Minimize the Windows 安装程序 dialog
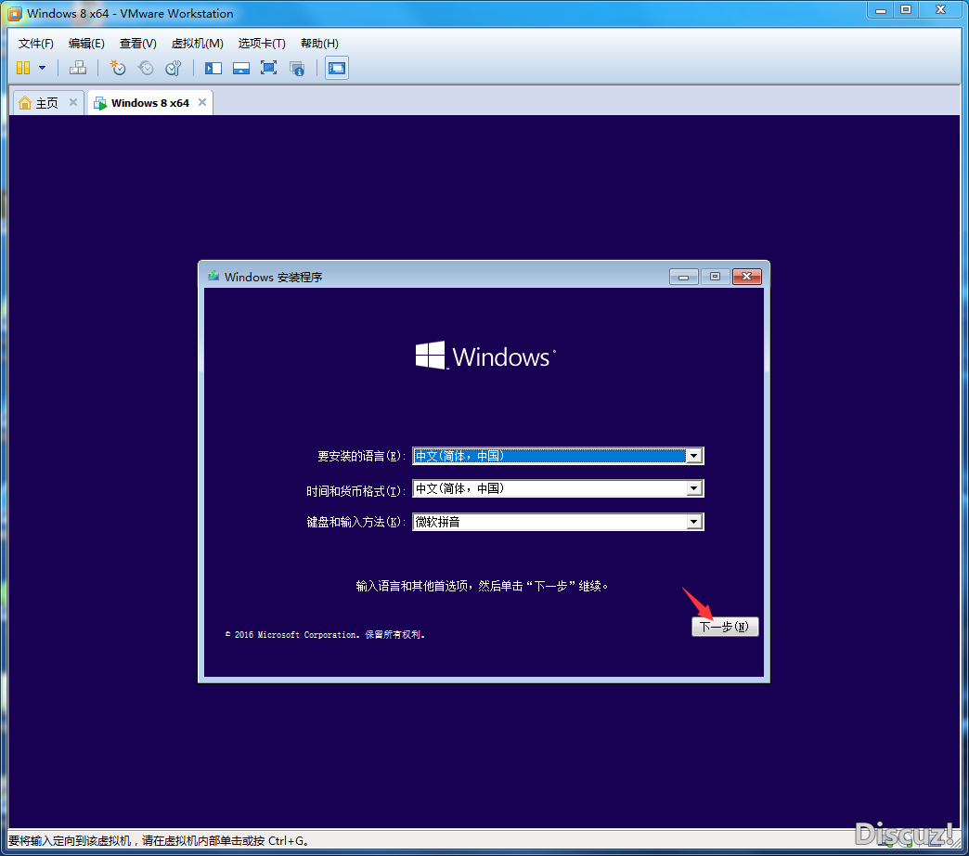The width and height of the screenshot is (969, 856). coord(683,277)
